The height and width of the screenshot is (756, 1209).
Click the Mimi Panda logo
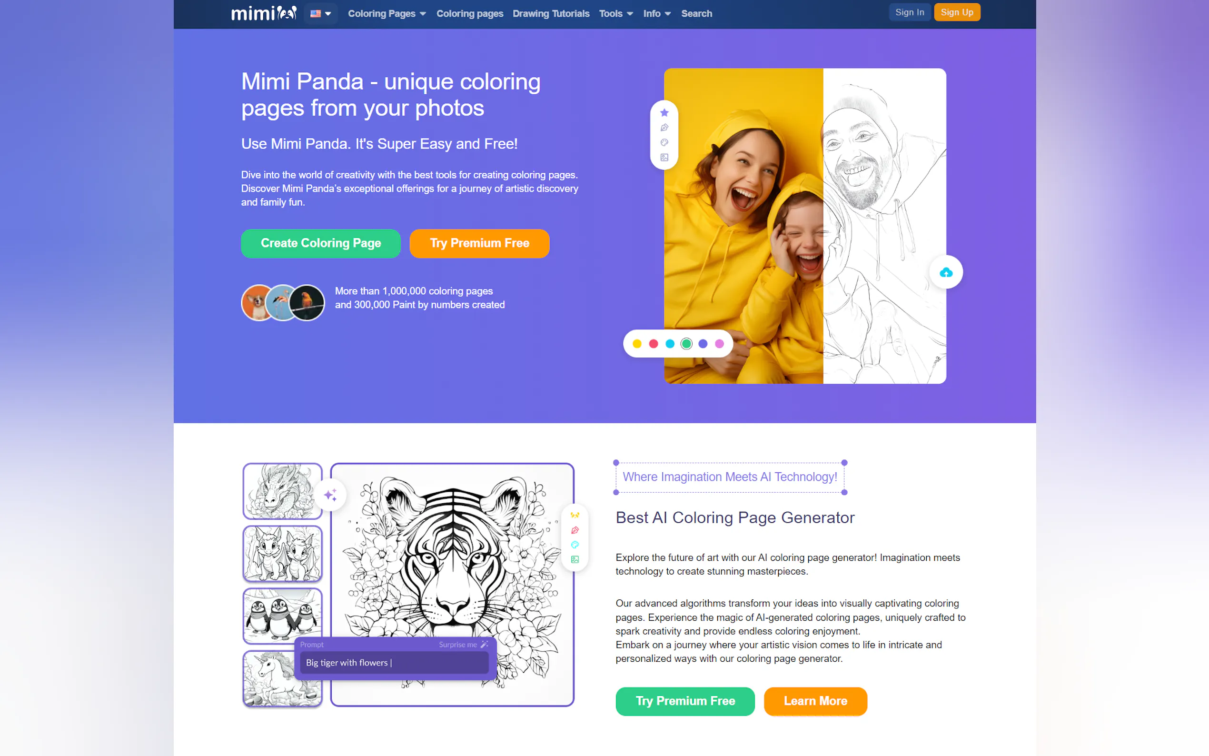click(x=264, y=13)
